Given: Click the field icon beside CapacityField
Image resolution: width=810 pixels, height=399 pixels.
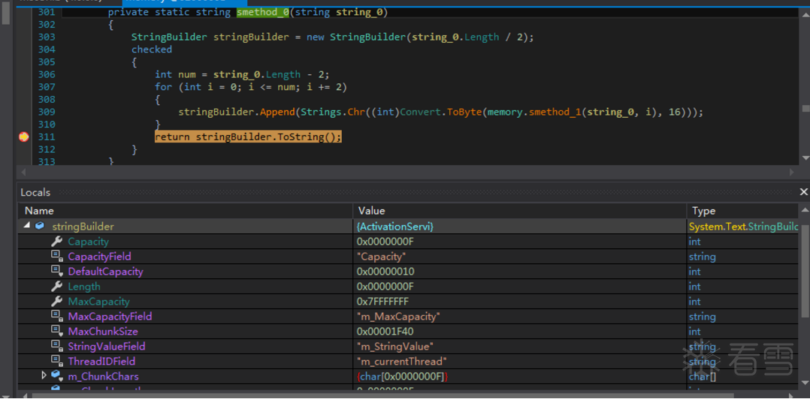Looking at the screenshot, I should pyautogui.click(x=56, y=256).
